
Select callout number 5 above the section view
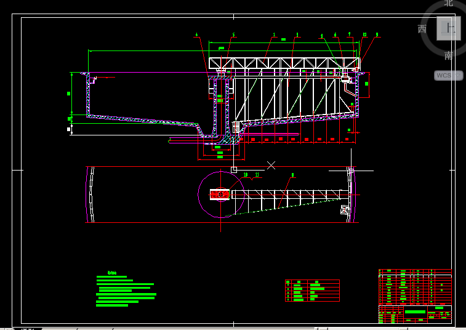[x=233, y=34]
